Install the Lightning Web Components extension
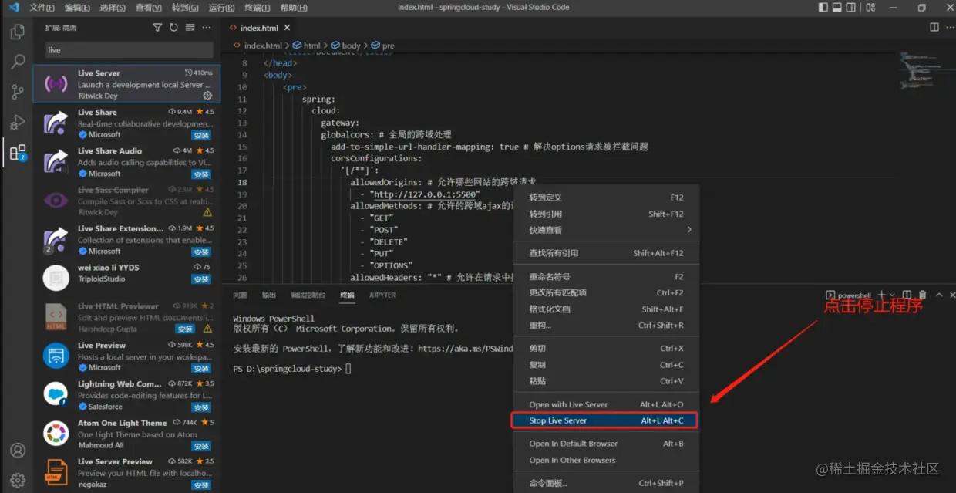The width and height of the screenshot is (956, 493). pyautogui.click(x=201, y=407)
